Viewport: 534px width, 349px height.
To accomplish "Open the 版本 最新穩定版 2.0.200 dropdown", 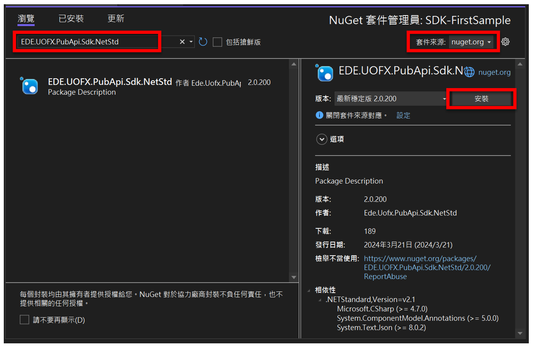I will 391,98.
